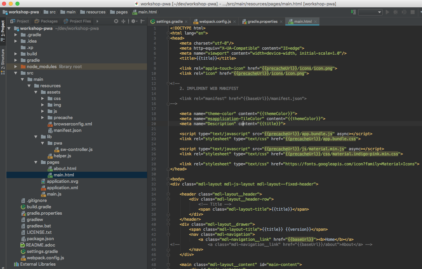The height and width of the screenshot is (269, 422).
Task: Collapse the workshop-pwa root node
Action: pos(9,29)
